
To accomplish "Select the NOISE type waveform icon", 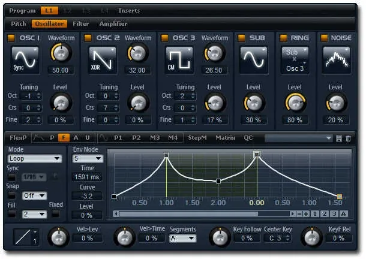I will pyautogui.click(x=335, y=60).
